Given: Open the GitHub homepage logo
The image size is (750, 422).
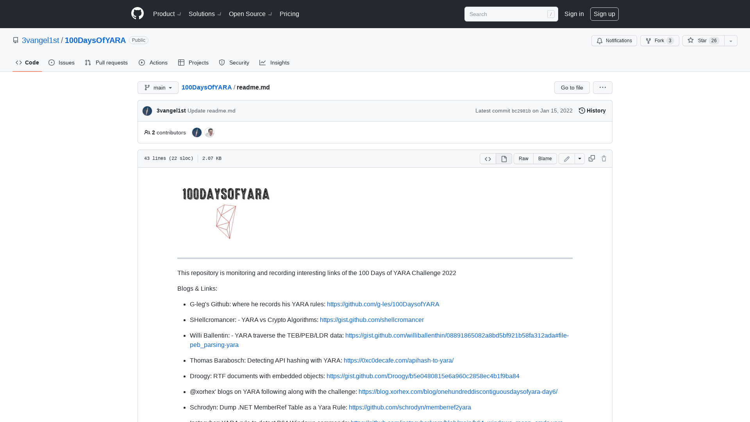Looking at the screenshot, I should 137,14.
